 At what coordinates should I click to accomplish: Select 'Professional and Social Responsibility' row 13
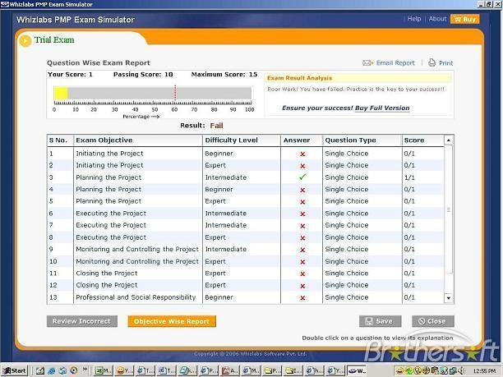point(136,297)
